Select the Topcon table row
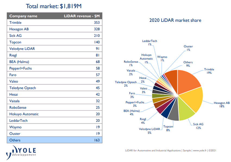This screenshot has height=162, width=231. click(55, 42)
